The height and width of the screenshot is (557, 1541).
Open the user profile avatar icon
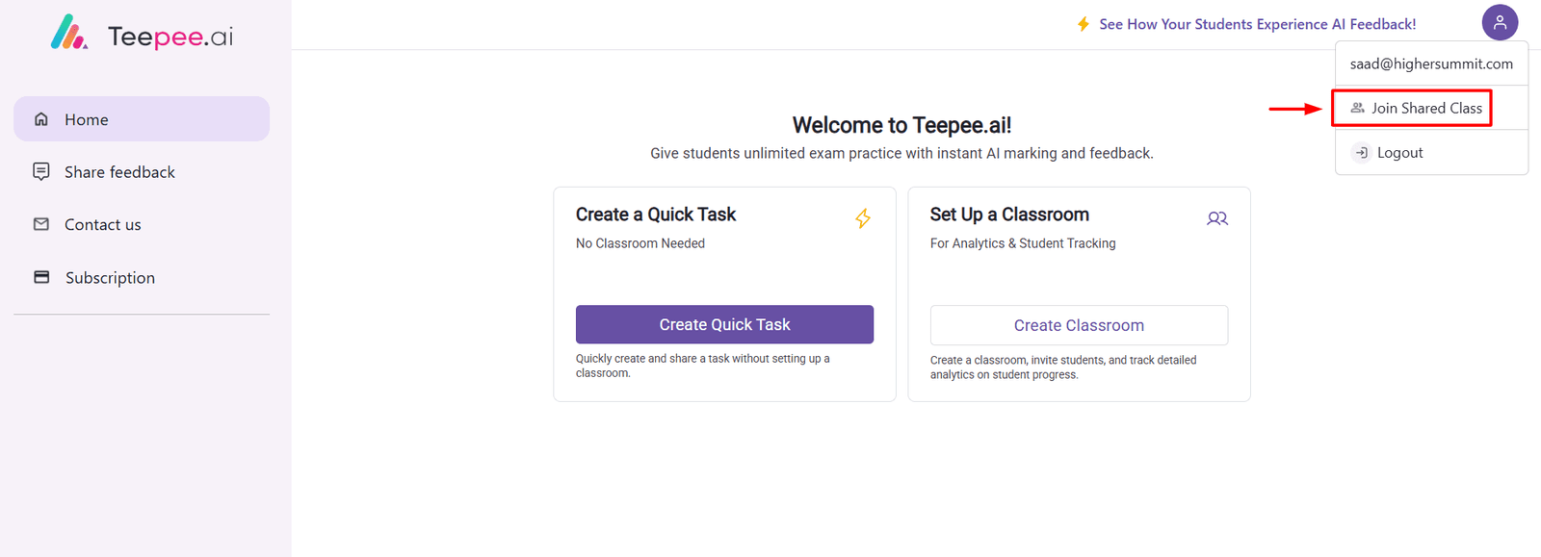click(1500, 22)
